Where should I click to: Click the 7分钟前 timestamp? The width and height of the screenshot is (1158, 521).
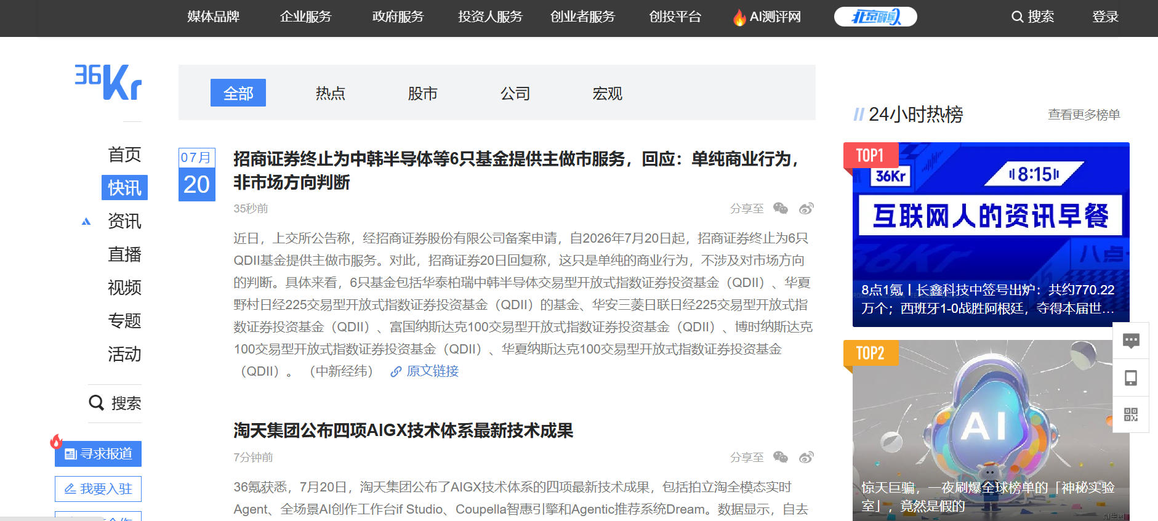pos(253,458)
